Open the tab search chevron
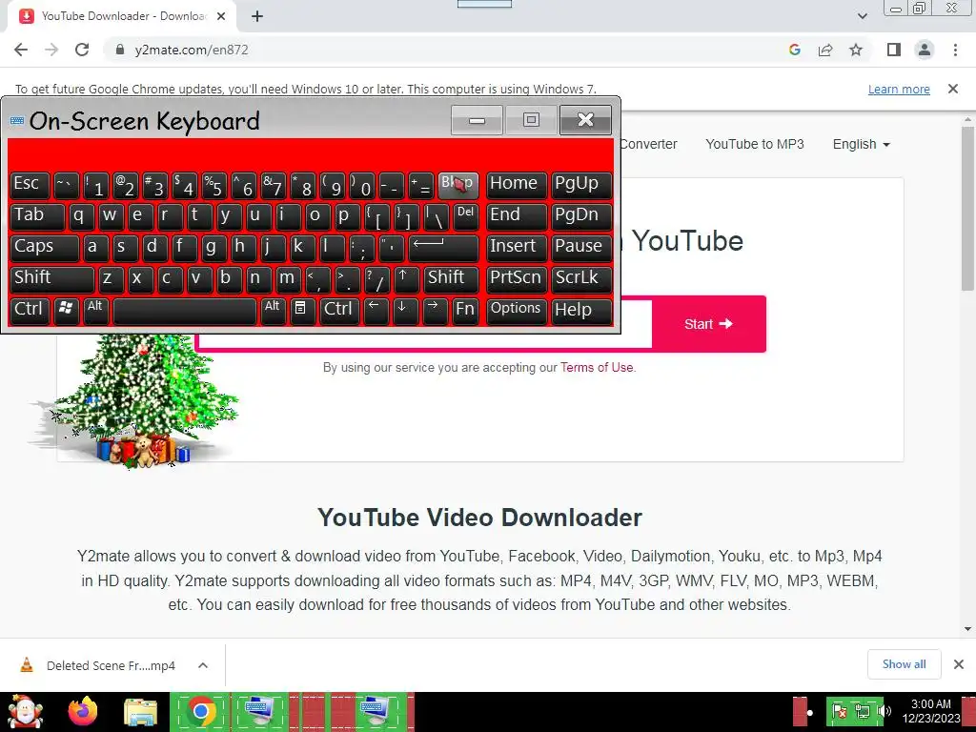Image resolution: width=976 pixels, height=732 pixels. click(862, 16)
